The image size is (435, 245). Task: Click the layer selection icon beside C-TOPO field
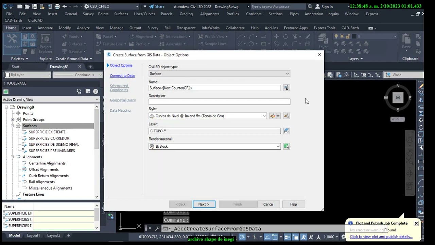286,131
